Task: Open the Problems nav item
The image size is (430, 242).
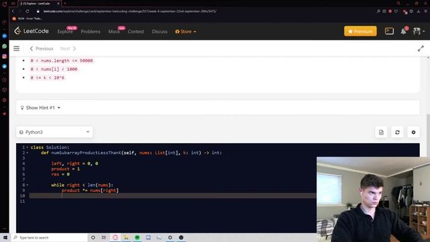Action: pyautogui.click(x=91, y=32)
